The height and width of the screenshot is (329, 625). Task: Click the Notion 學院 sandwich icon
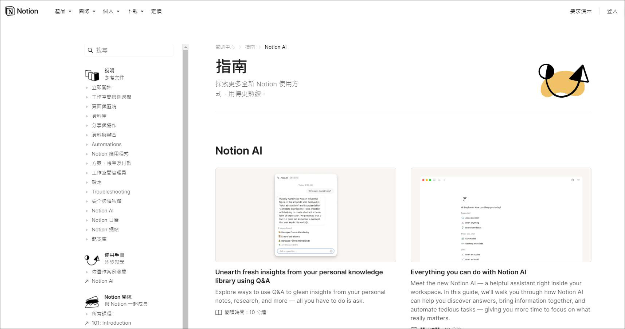92,301
